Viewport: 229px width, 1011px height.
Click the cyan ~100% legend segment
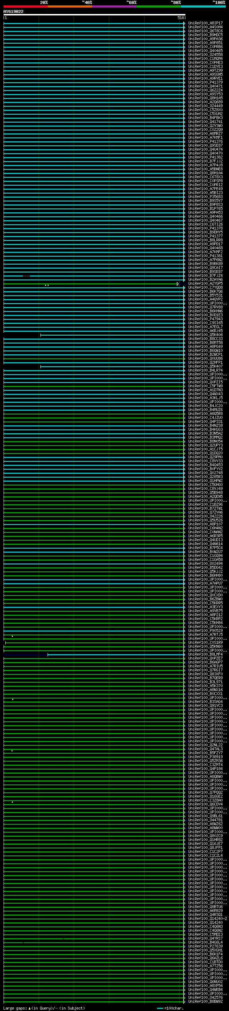[x=203, y=6]
